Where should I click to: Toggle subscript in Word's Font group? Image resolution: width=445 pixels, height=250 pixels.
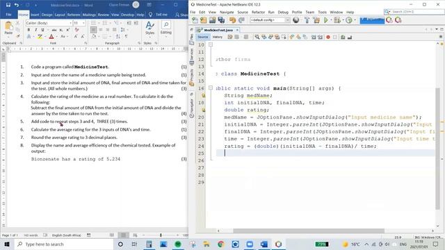click(x=61, y=30)
